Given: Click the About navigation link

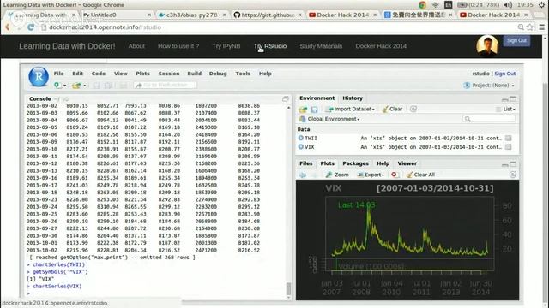Looking at the screenshot, I should [x=136, y=46].
